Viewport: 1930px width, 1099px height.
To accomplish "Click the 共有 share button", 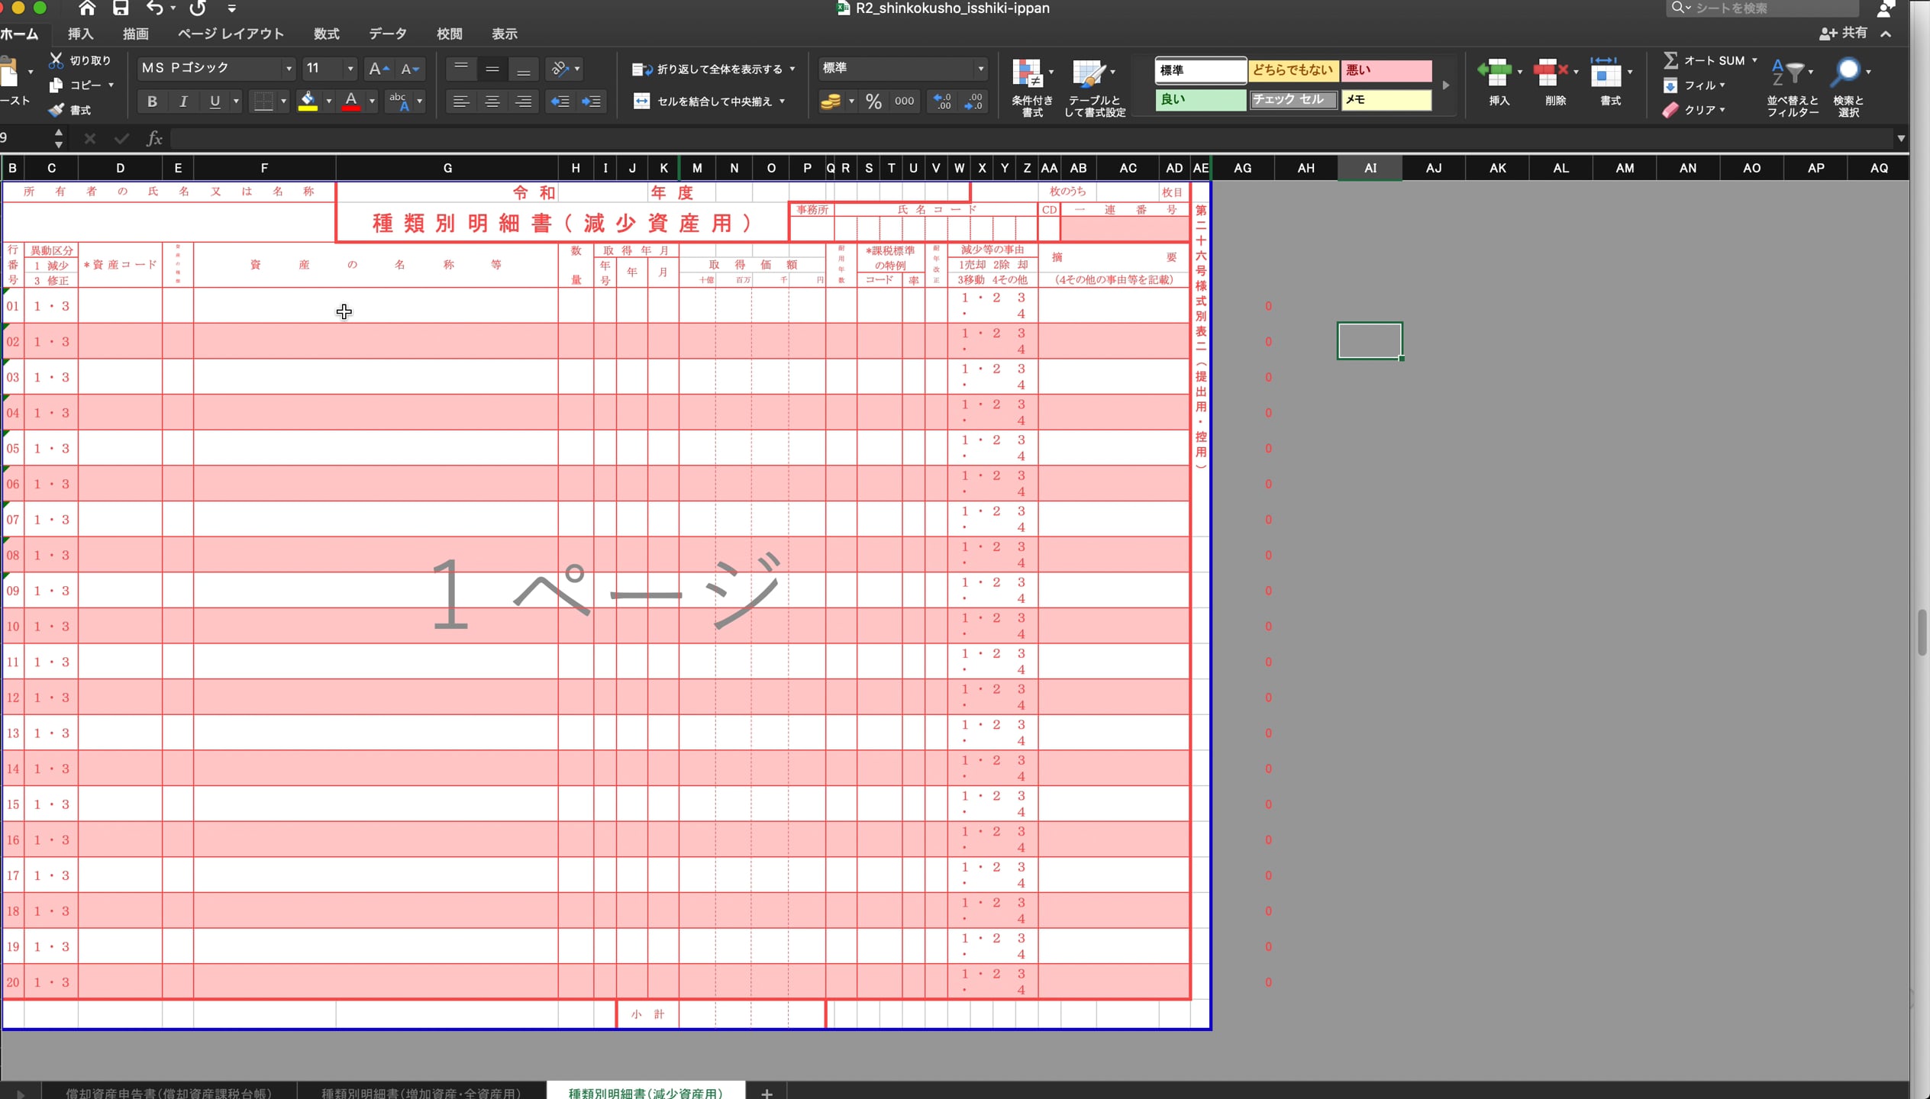I will click(1844, 33).
